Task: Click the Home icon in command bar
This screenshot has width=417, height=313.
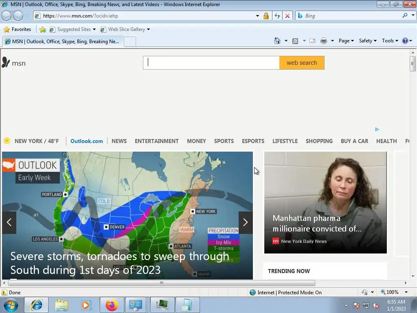Action: tap(277, 41)
